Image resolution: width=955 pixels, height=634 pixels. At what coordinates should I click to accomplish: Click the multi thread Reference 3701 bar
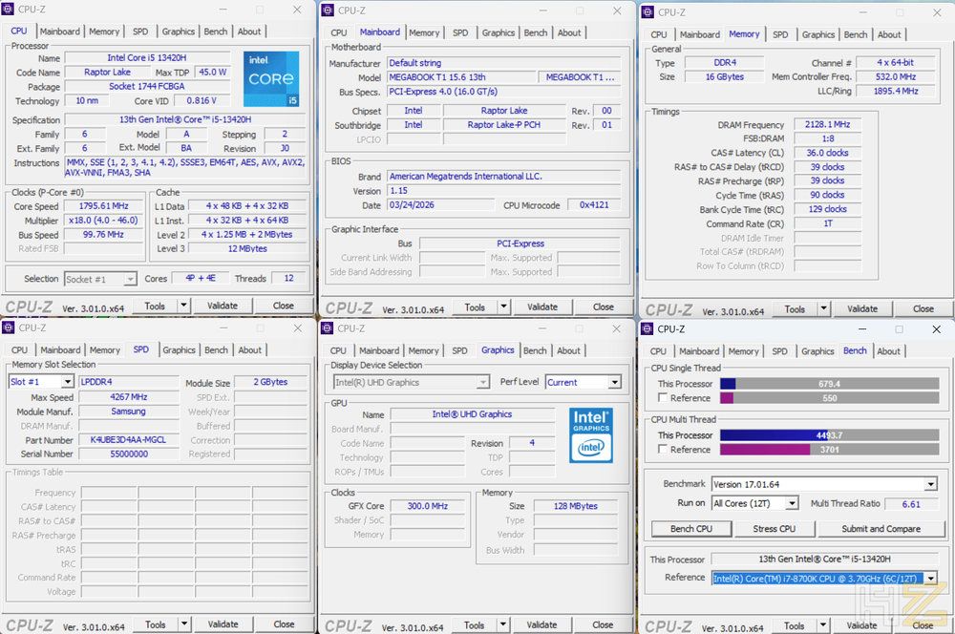click(830, 450)
